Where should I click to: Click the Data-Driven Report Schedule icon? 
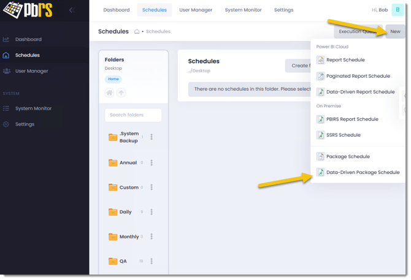click(320, 92)
